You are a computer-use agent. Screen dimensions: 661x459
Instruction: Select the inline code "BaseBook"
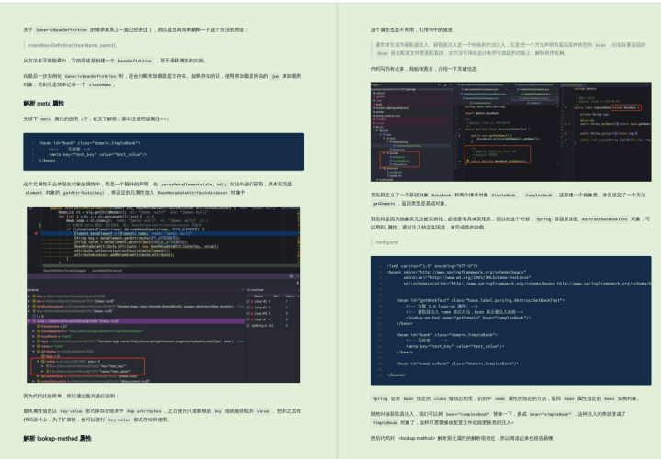[442, 196]
